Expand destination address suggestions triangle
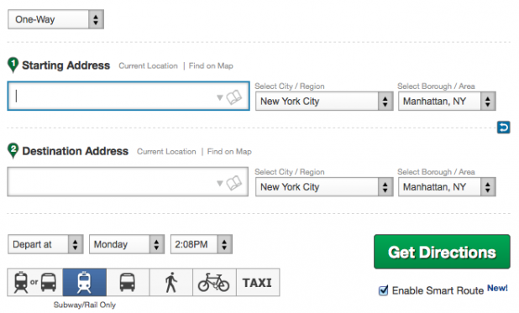This screenshot has width=519, height=313. [x=220, y=183]
